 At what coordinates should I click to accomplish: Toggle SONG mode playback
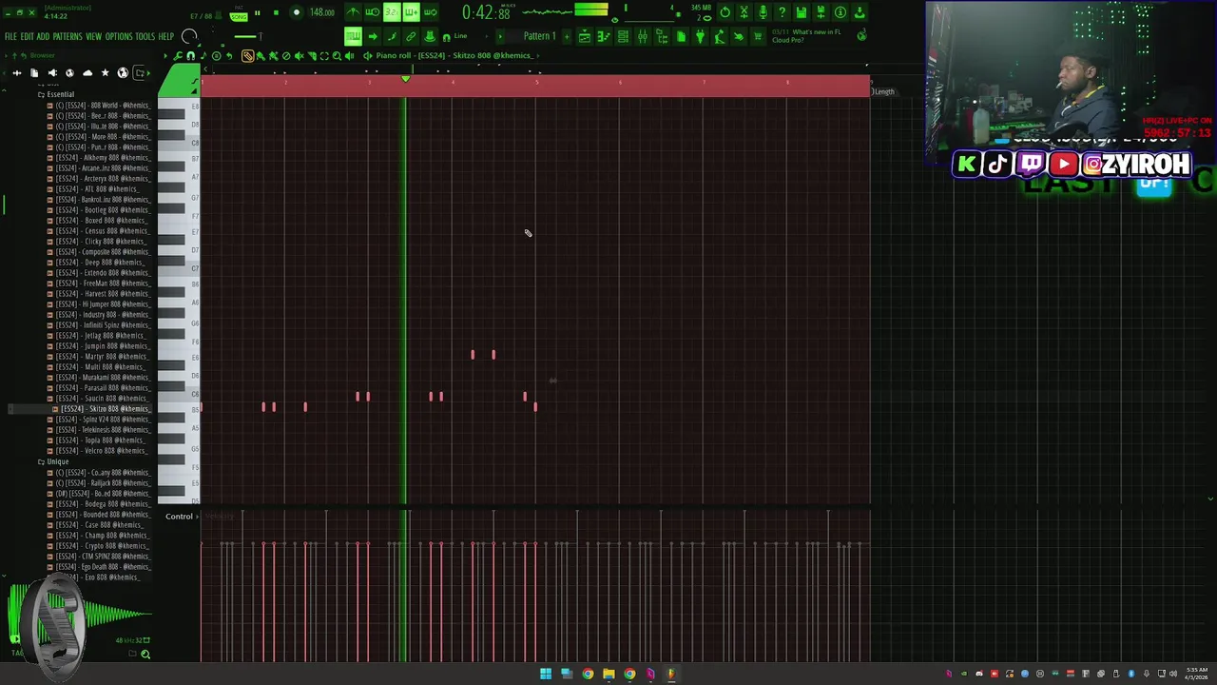[x=238, y=16]
